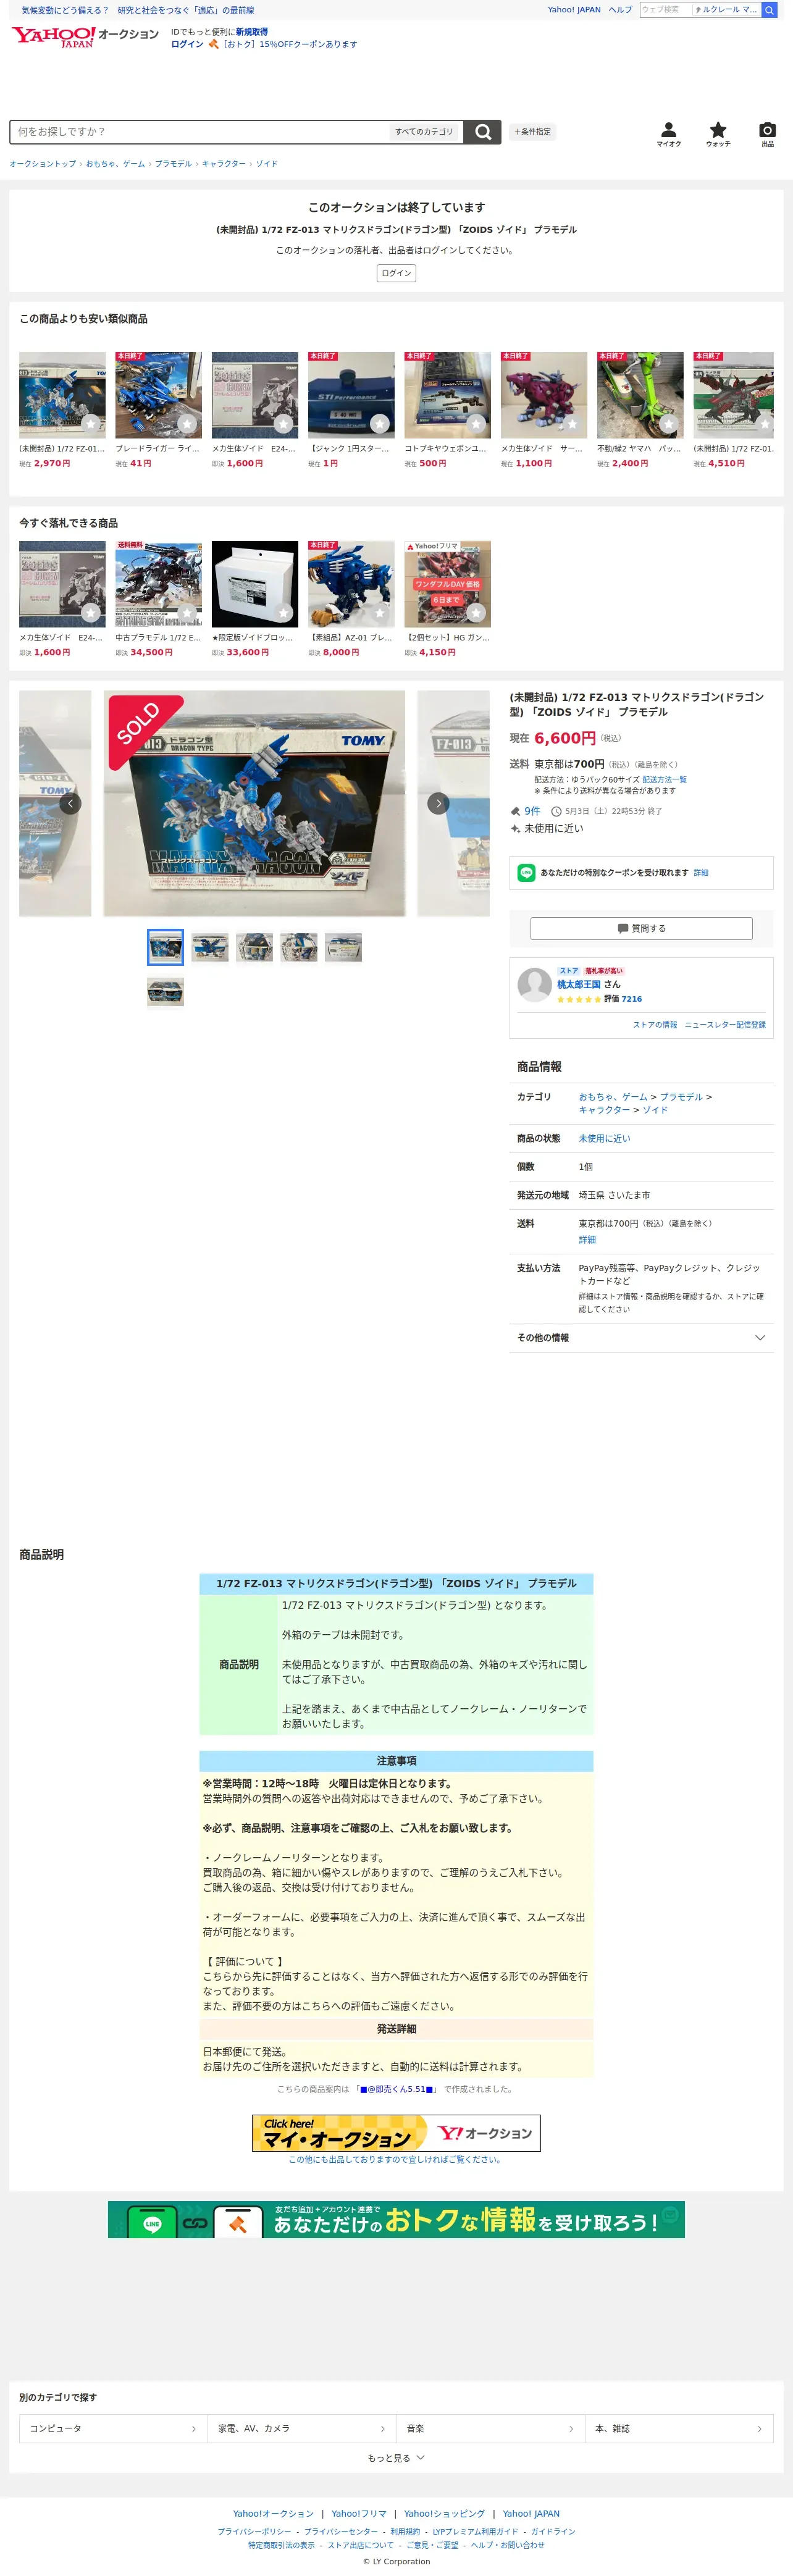The image size is (793, 2576).
Task: Click the ヘルプ link at top
Action: (620, 10)
